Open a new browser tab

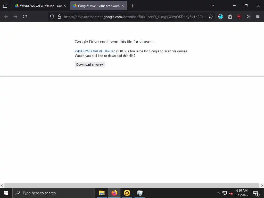133,6
